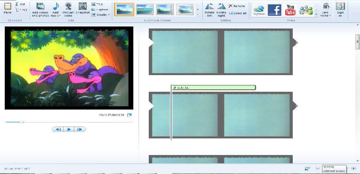Viewport: 360px width, 174px height.
Task: Select second clip in middle storyboard row
Action: (257, 115)
